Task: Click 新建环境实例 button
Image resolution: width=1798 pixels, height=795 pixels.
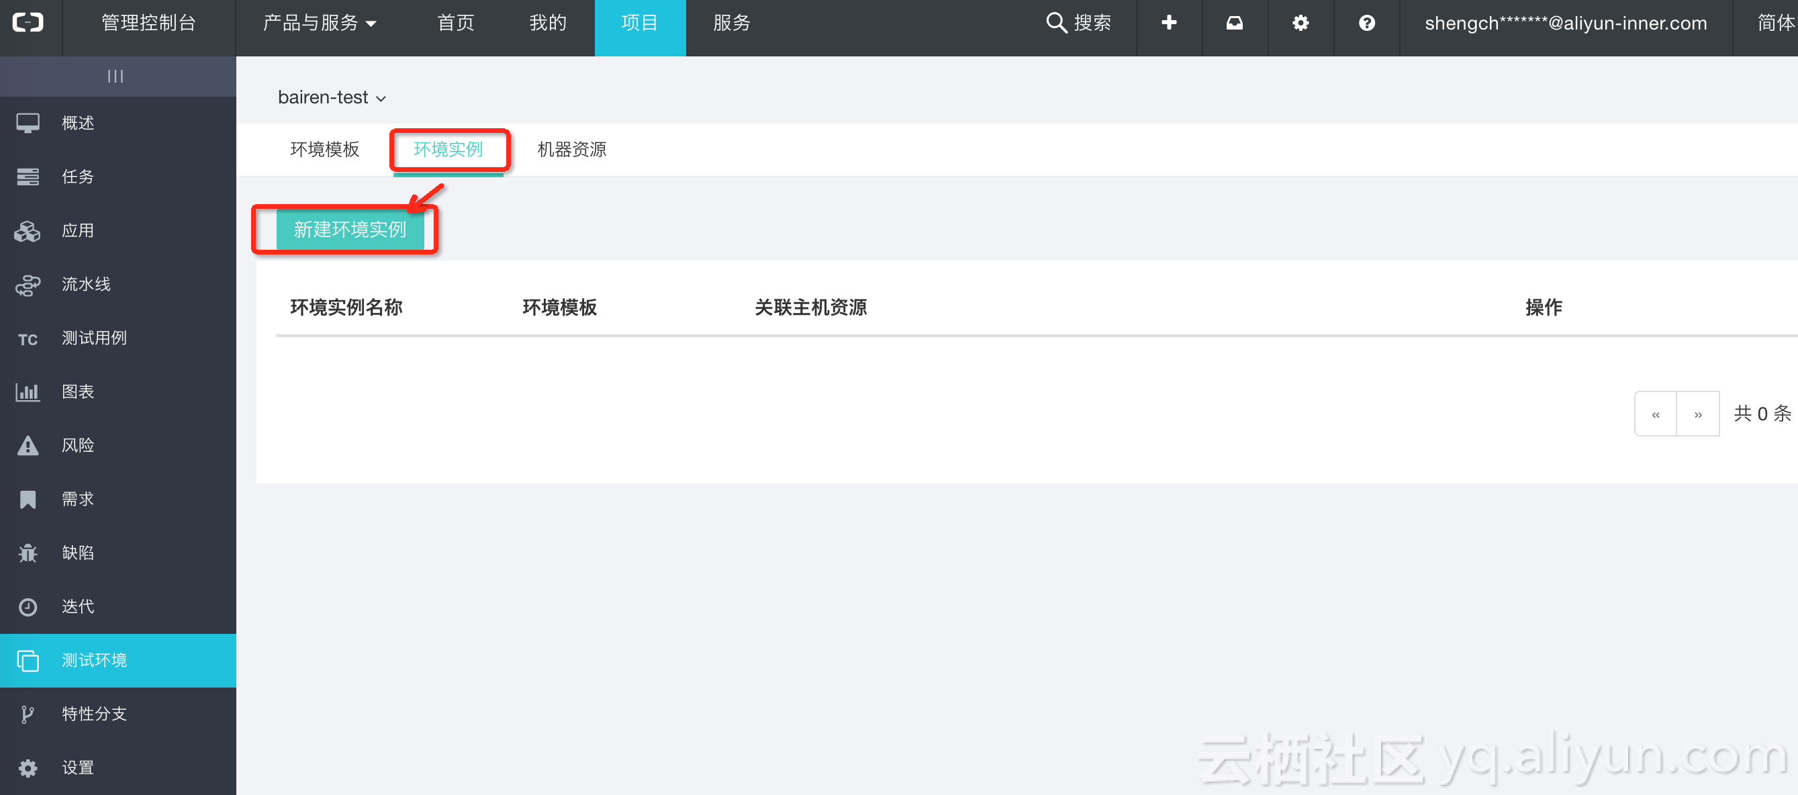Action: [350, 230]
